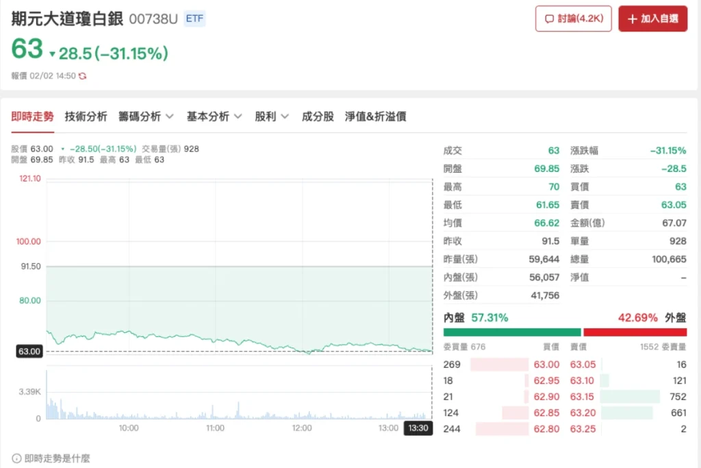Click the bid price 62.80
Screen dimensions: 701x468
coord(546,429)
